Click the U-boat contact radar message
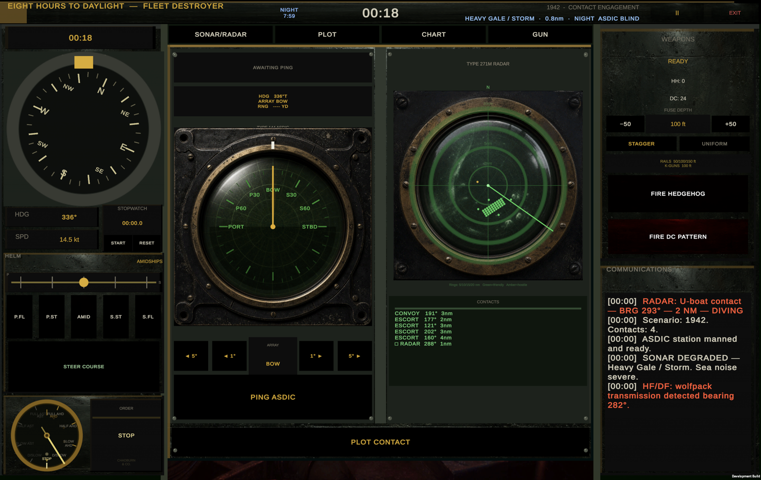 point(675,306)
